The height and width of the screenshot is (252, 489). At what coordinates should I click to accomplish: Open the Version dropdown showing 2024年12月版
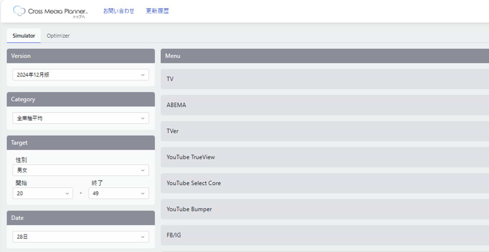pyautogui.click(x=80, y=74)
